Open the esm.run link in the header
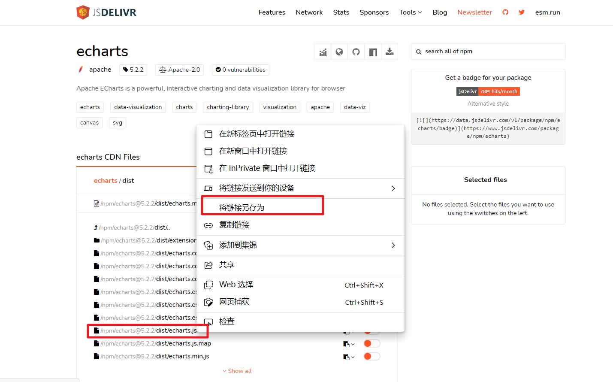Screen dimensions: 613x382 547,12
